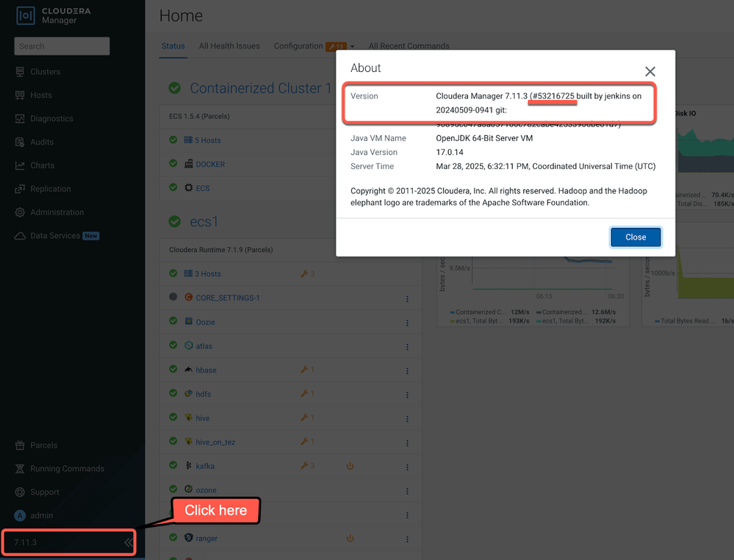Open actions menu for atlas
734x560 pixels.
pyautogui.click(x=407, y=346)
